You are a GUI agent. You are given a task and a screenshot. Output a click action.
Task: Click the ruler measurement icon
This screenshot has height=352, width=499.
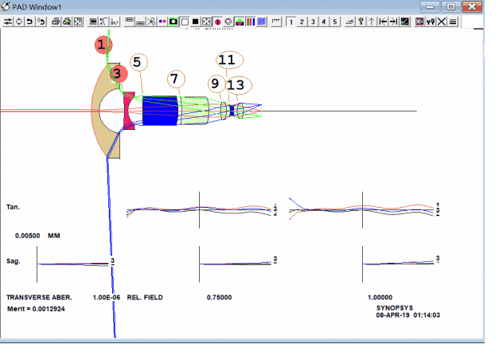[x=276, y=22]
